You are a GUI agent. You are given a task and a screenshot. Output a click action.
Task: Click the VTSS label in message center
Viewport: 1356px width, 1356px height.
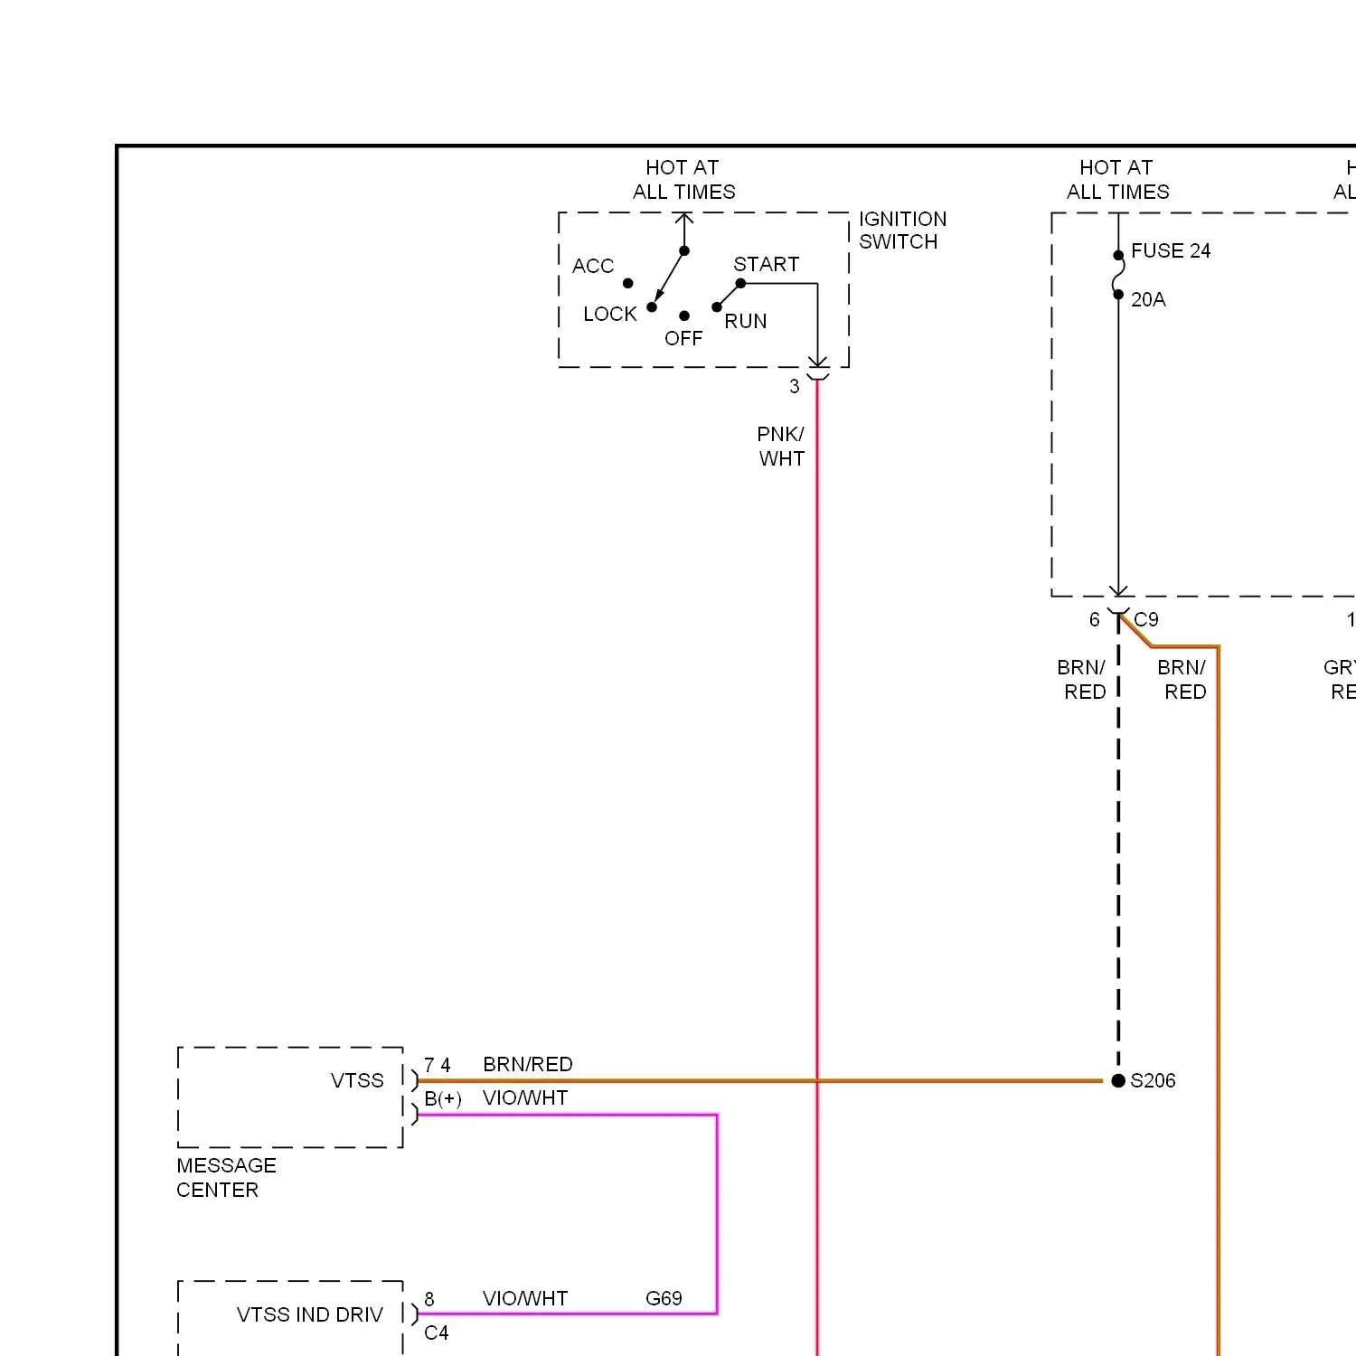[x=357, y=1080]
